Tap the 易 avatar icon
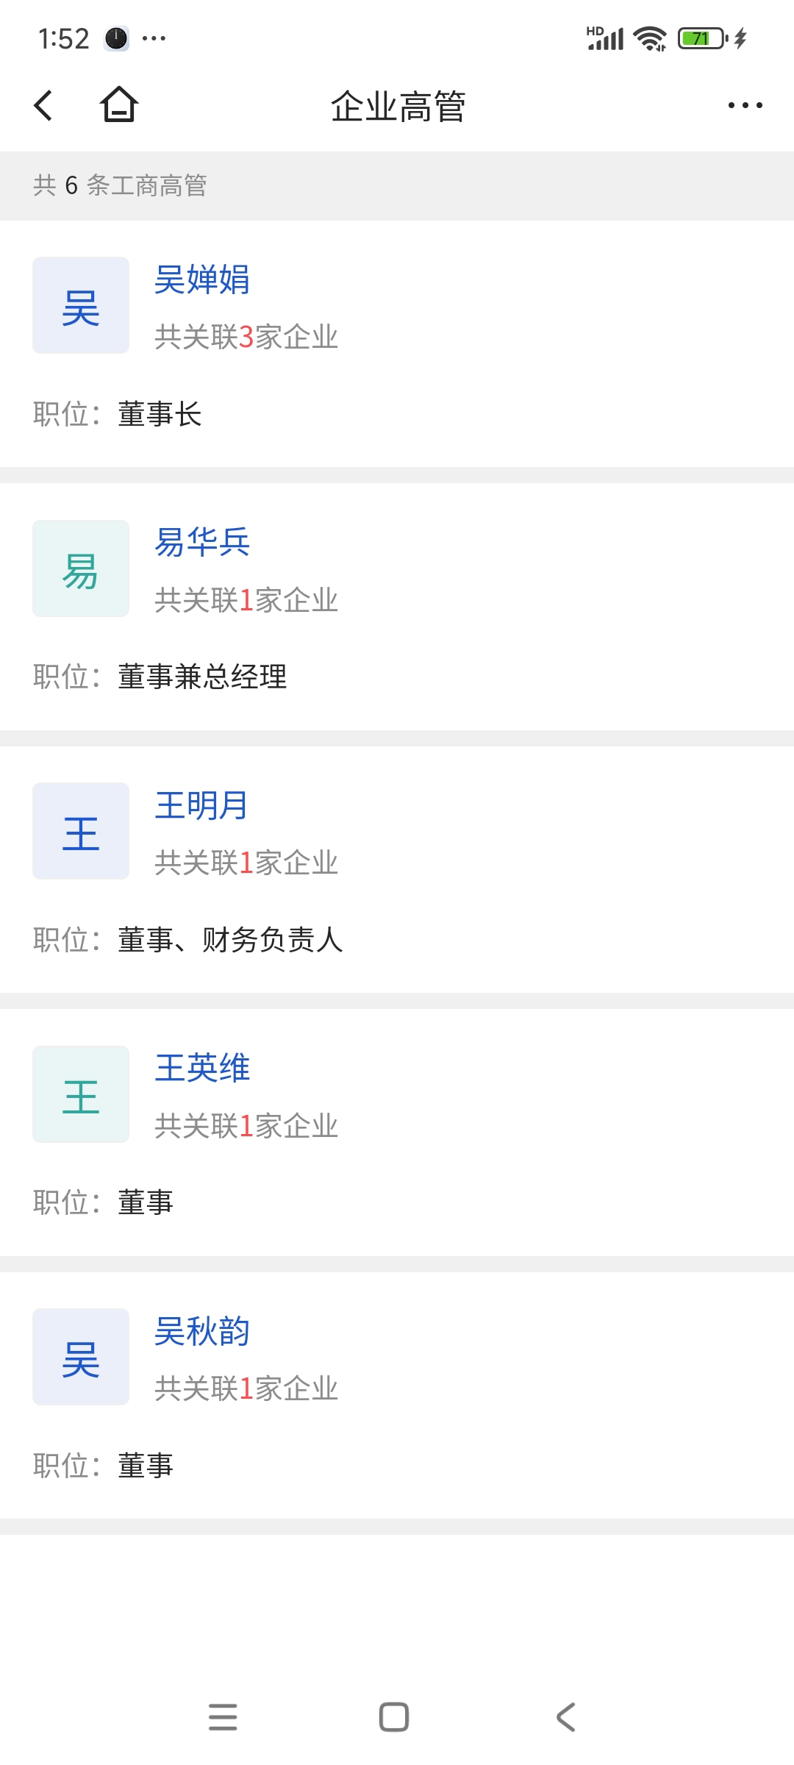Viewport: 794px width, 1765px height. click(81, 568)
